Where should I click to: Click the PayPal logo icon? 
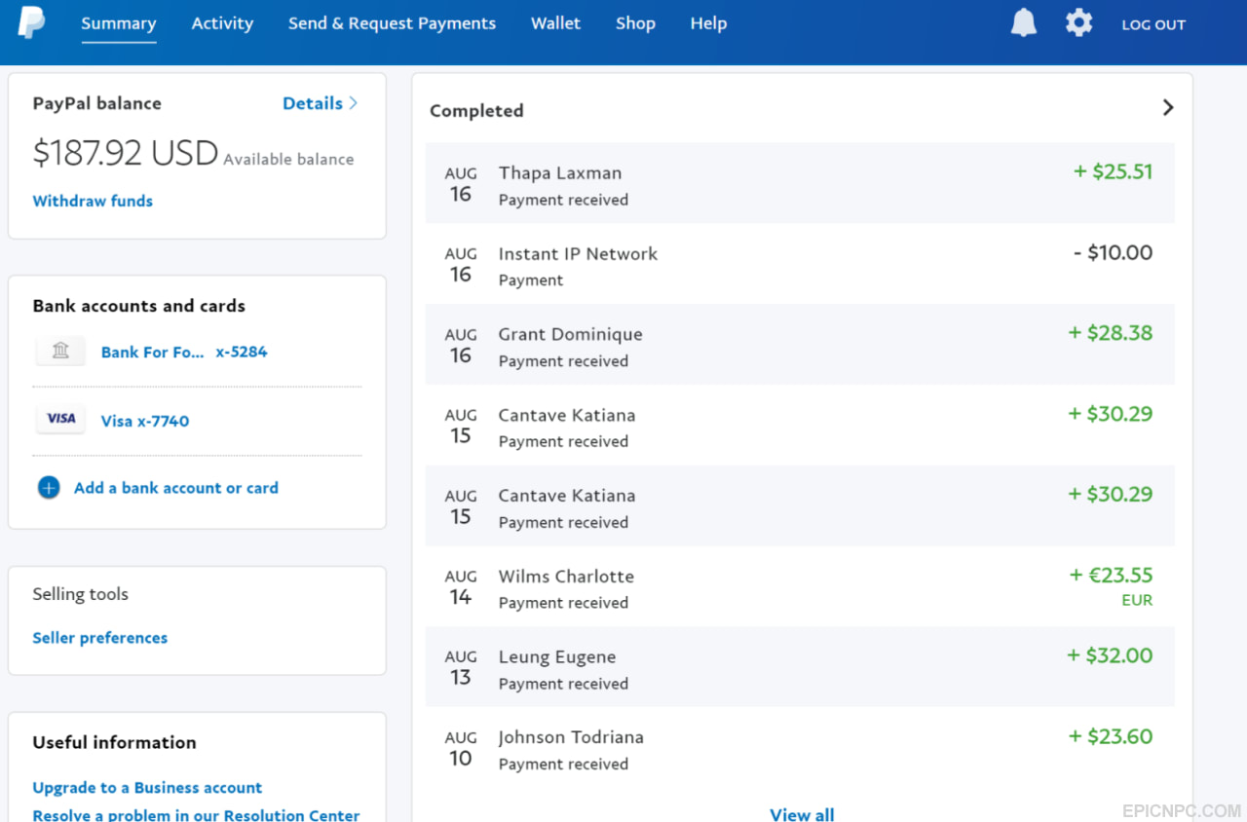tap(31, 22)
